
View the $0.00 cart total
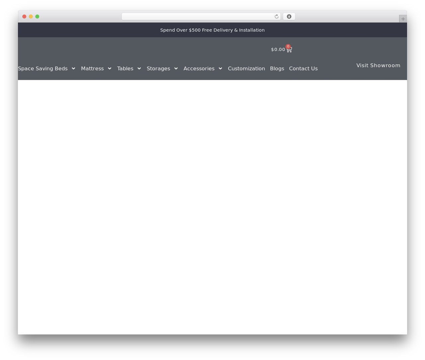coord(278,49)
